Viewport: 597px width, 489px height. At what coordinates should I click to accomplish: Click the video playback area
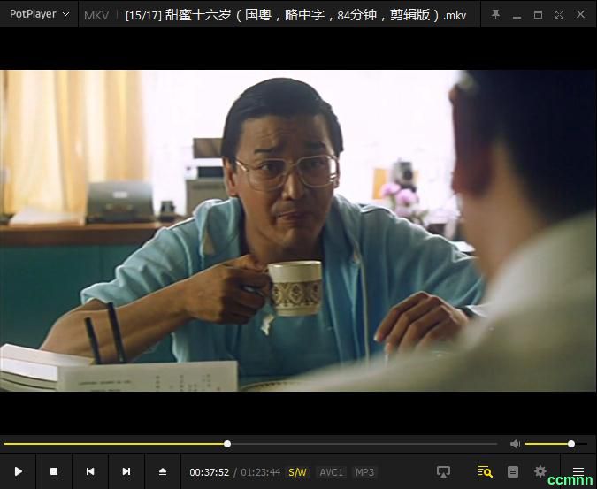click(x=298, y=231)
